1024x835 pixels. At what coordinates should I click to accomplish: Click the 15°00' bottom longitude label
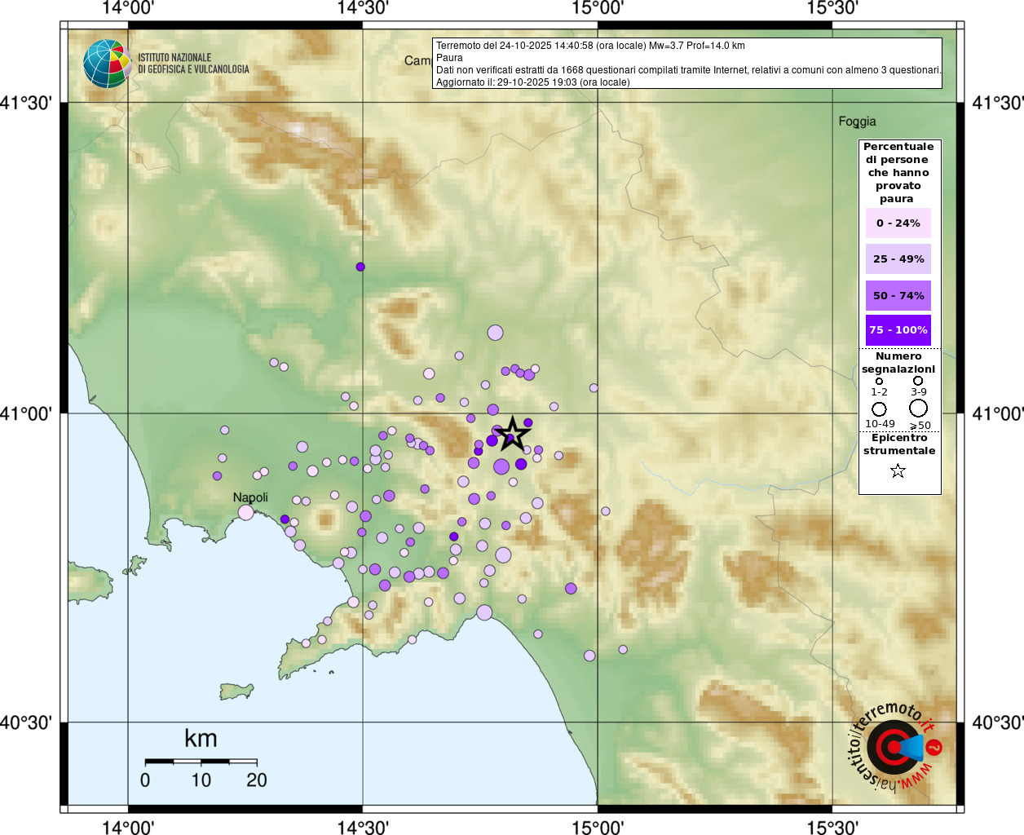point(598,827)
